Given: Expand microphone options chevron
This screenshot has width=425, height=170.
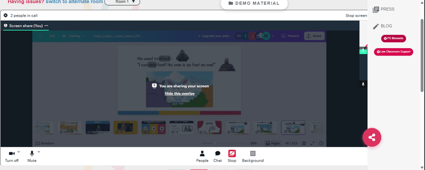Looking at the screenshot, I should click(39, 152).
